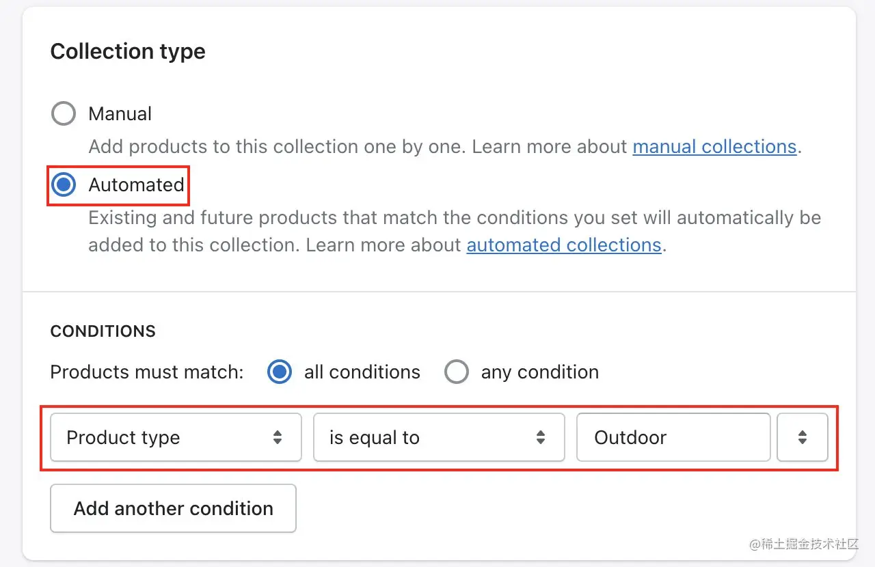Open the 'is equal to' operator dropdown
875x567 pixels.
tap(438, 437)
